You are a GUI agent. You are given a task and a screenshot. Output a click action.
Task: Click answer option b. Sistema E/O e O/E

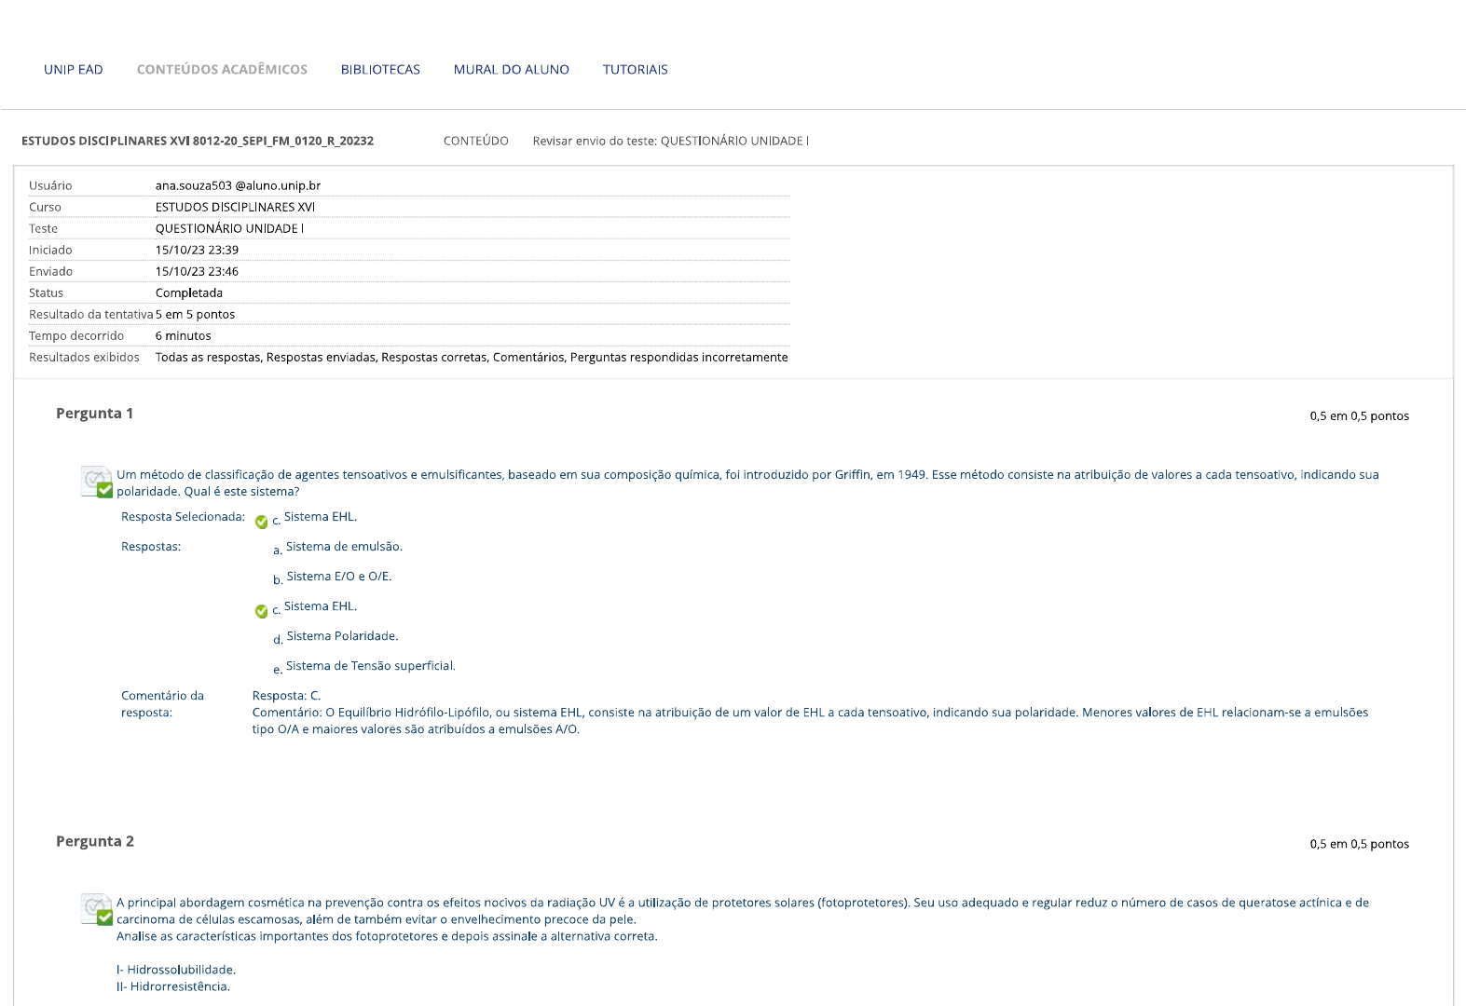338,577
